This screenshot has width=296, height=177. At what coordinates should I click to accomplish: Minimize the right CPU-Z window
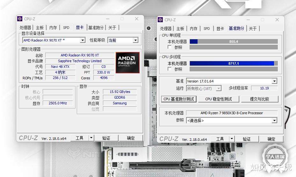pyautogui.click(x=248, y=20)
